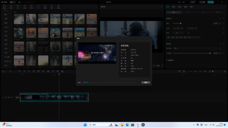228x128 pixels.
Task: Open the Adjustment panel icon in top toolbar
Action: click(52, 6)
